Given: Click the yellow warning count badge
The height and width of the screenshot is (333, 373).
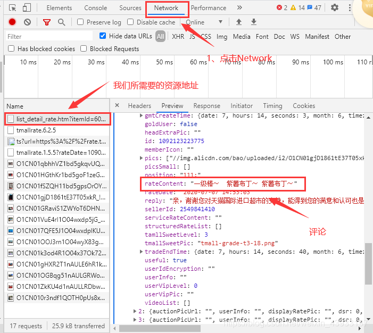Looking at the screenshot, I should point(298,7).
